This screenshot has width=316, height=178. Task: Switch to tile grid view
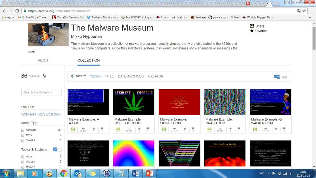click(277, 77)
